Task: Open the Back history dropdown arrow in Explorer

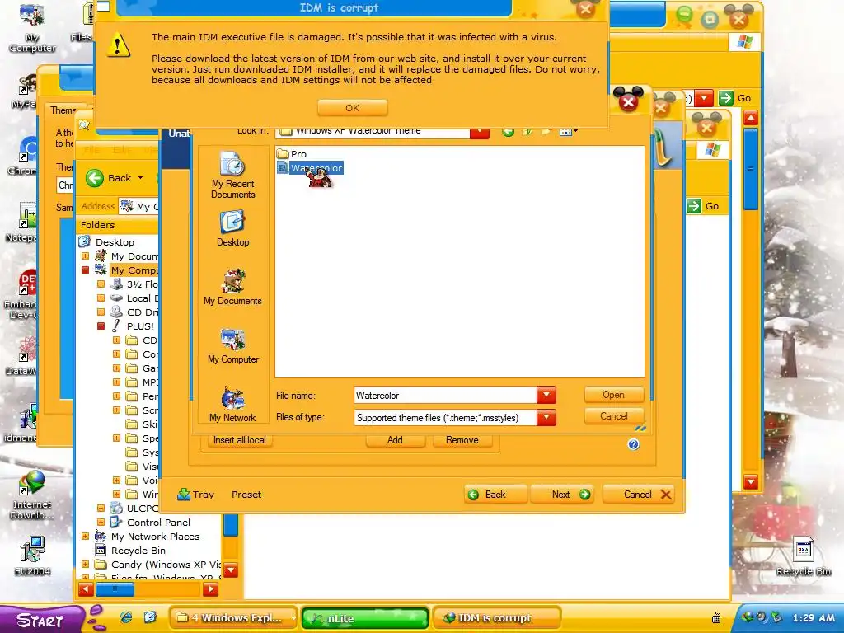Action: click(140, 178)
